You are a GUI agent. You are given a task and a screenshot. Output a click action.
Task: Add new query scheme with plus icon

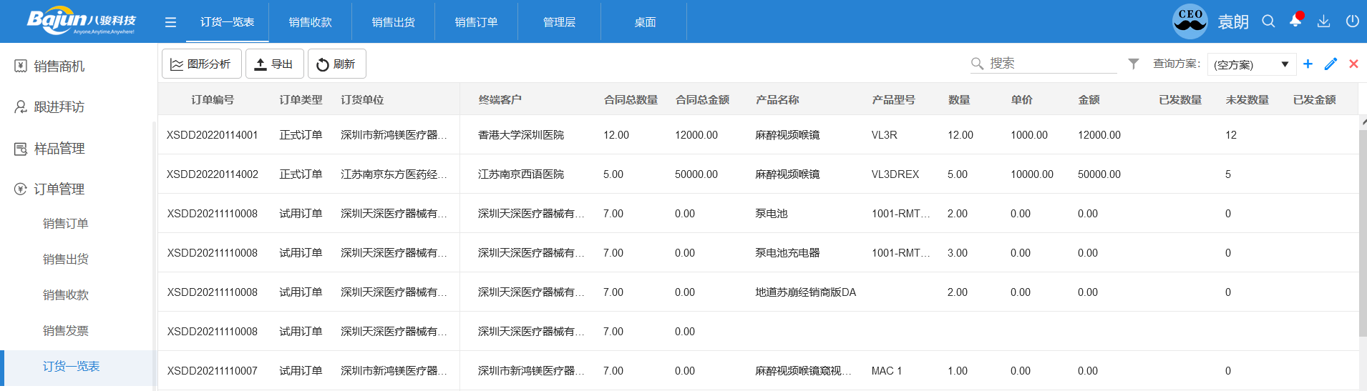1308,64
